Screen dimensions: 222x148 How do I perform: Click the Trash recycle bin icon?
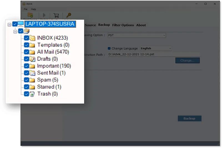pyautogui.click(x=32, y=94)
